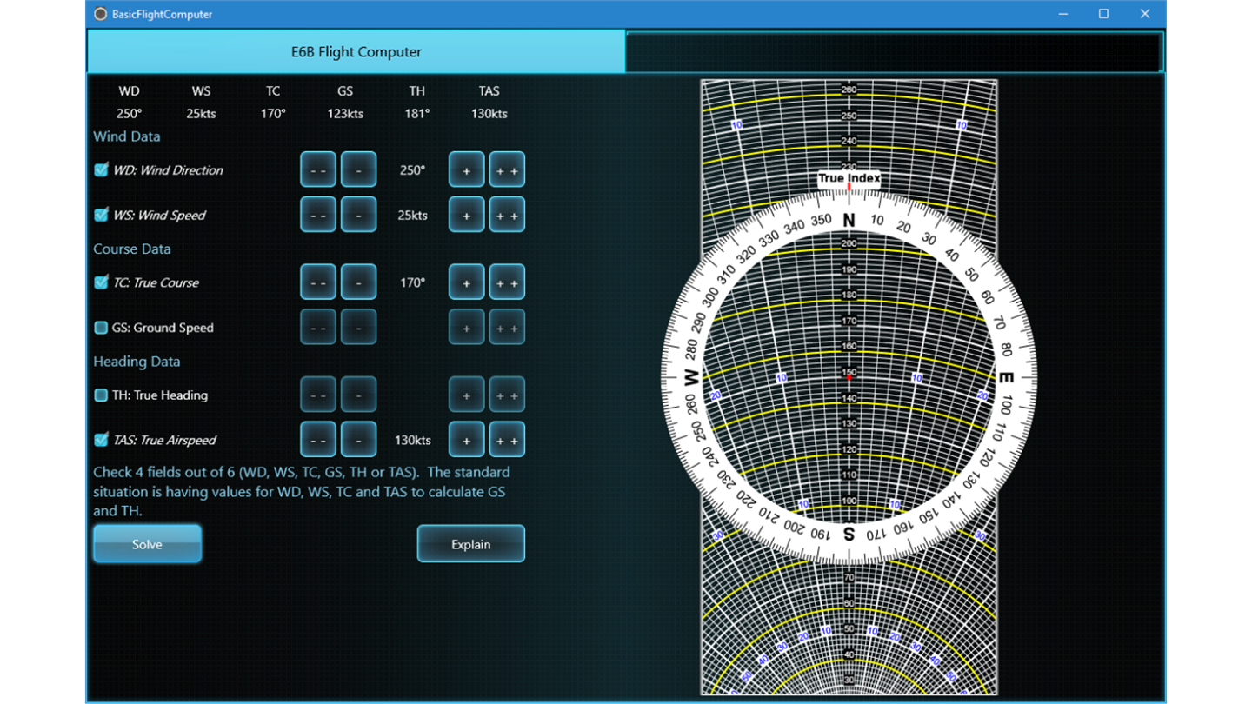1252x704 pixels.
Task: Click the Course Data section heading
Action: [x=132, y=249]
